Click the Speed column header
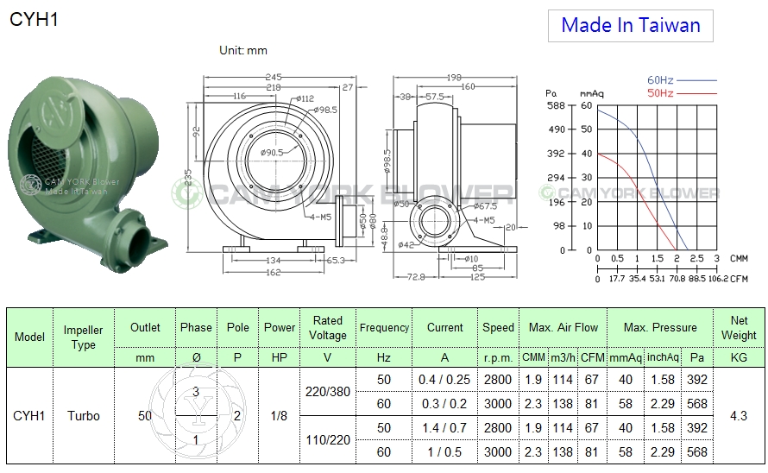 [498, 328]
